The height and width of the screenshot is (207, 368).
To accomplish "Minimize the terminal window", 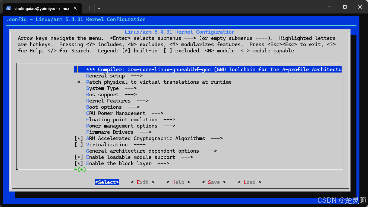I will point(330,7).
